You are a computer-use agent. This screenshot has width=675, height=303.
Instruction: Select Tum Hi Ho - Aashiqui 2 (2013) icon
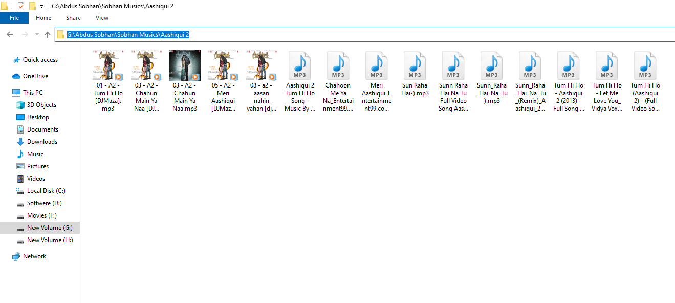click(569, 65)
